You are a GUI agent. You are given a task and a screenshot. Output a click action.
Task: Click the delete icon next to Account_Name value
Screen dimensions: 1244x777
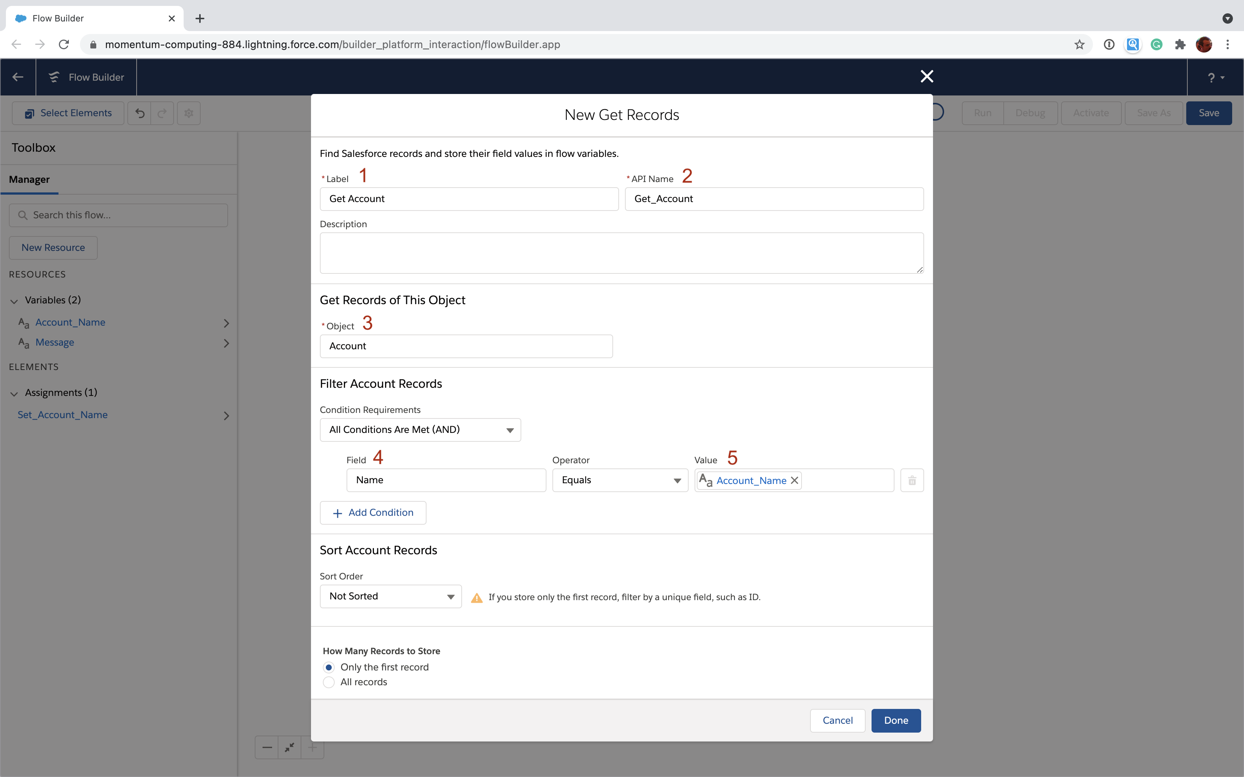pos(912,480)
